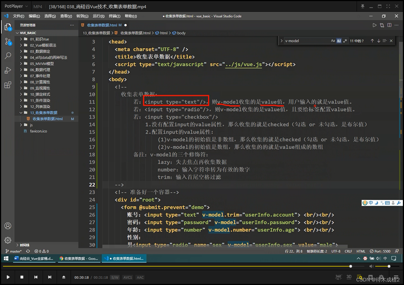This screenshot has height=285, width=404.
Task: Open the Search view in activity bar
Action: (8, 56)
